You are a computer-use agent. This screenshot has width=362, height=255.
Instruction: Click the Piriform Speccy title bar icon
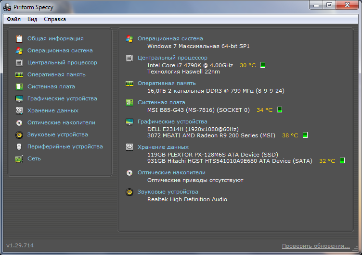point(7,7)
